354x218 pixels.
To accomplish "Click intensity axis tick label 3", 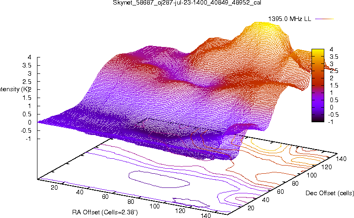I will pos(29,73).
